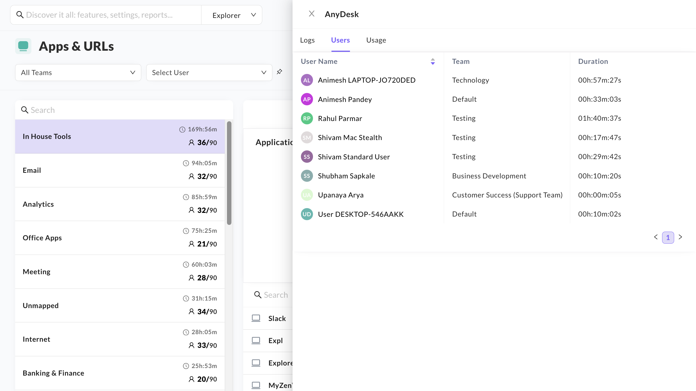Expand the Explorer dropdown in search bar
This screenshot has height=391, width=696.
point(232,15)
